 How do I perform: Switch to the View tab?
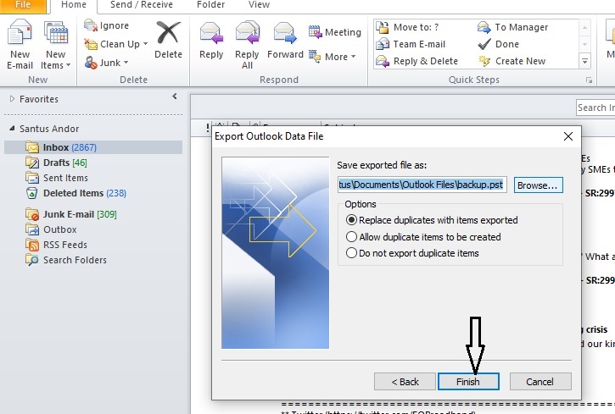click(259, 5)
